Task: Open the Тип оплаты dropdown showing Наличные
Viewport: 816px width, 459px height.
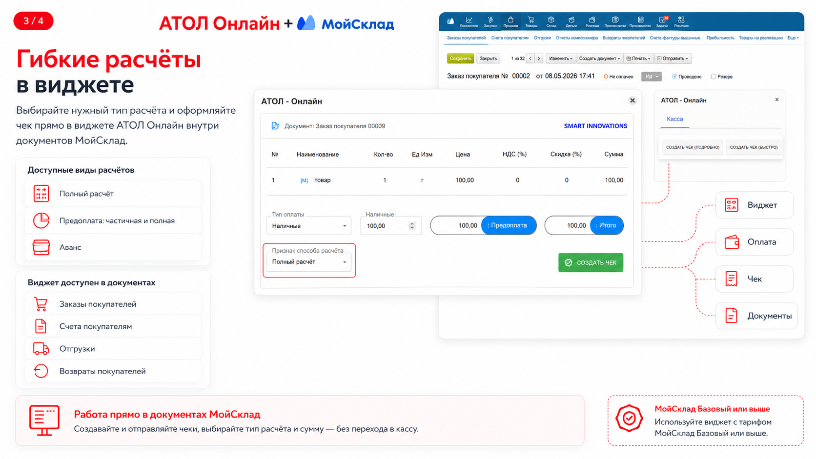Action: click(309, 226)
